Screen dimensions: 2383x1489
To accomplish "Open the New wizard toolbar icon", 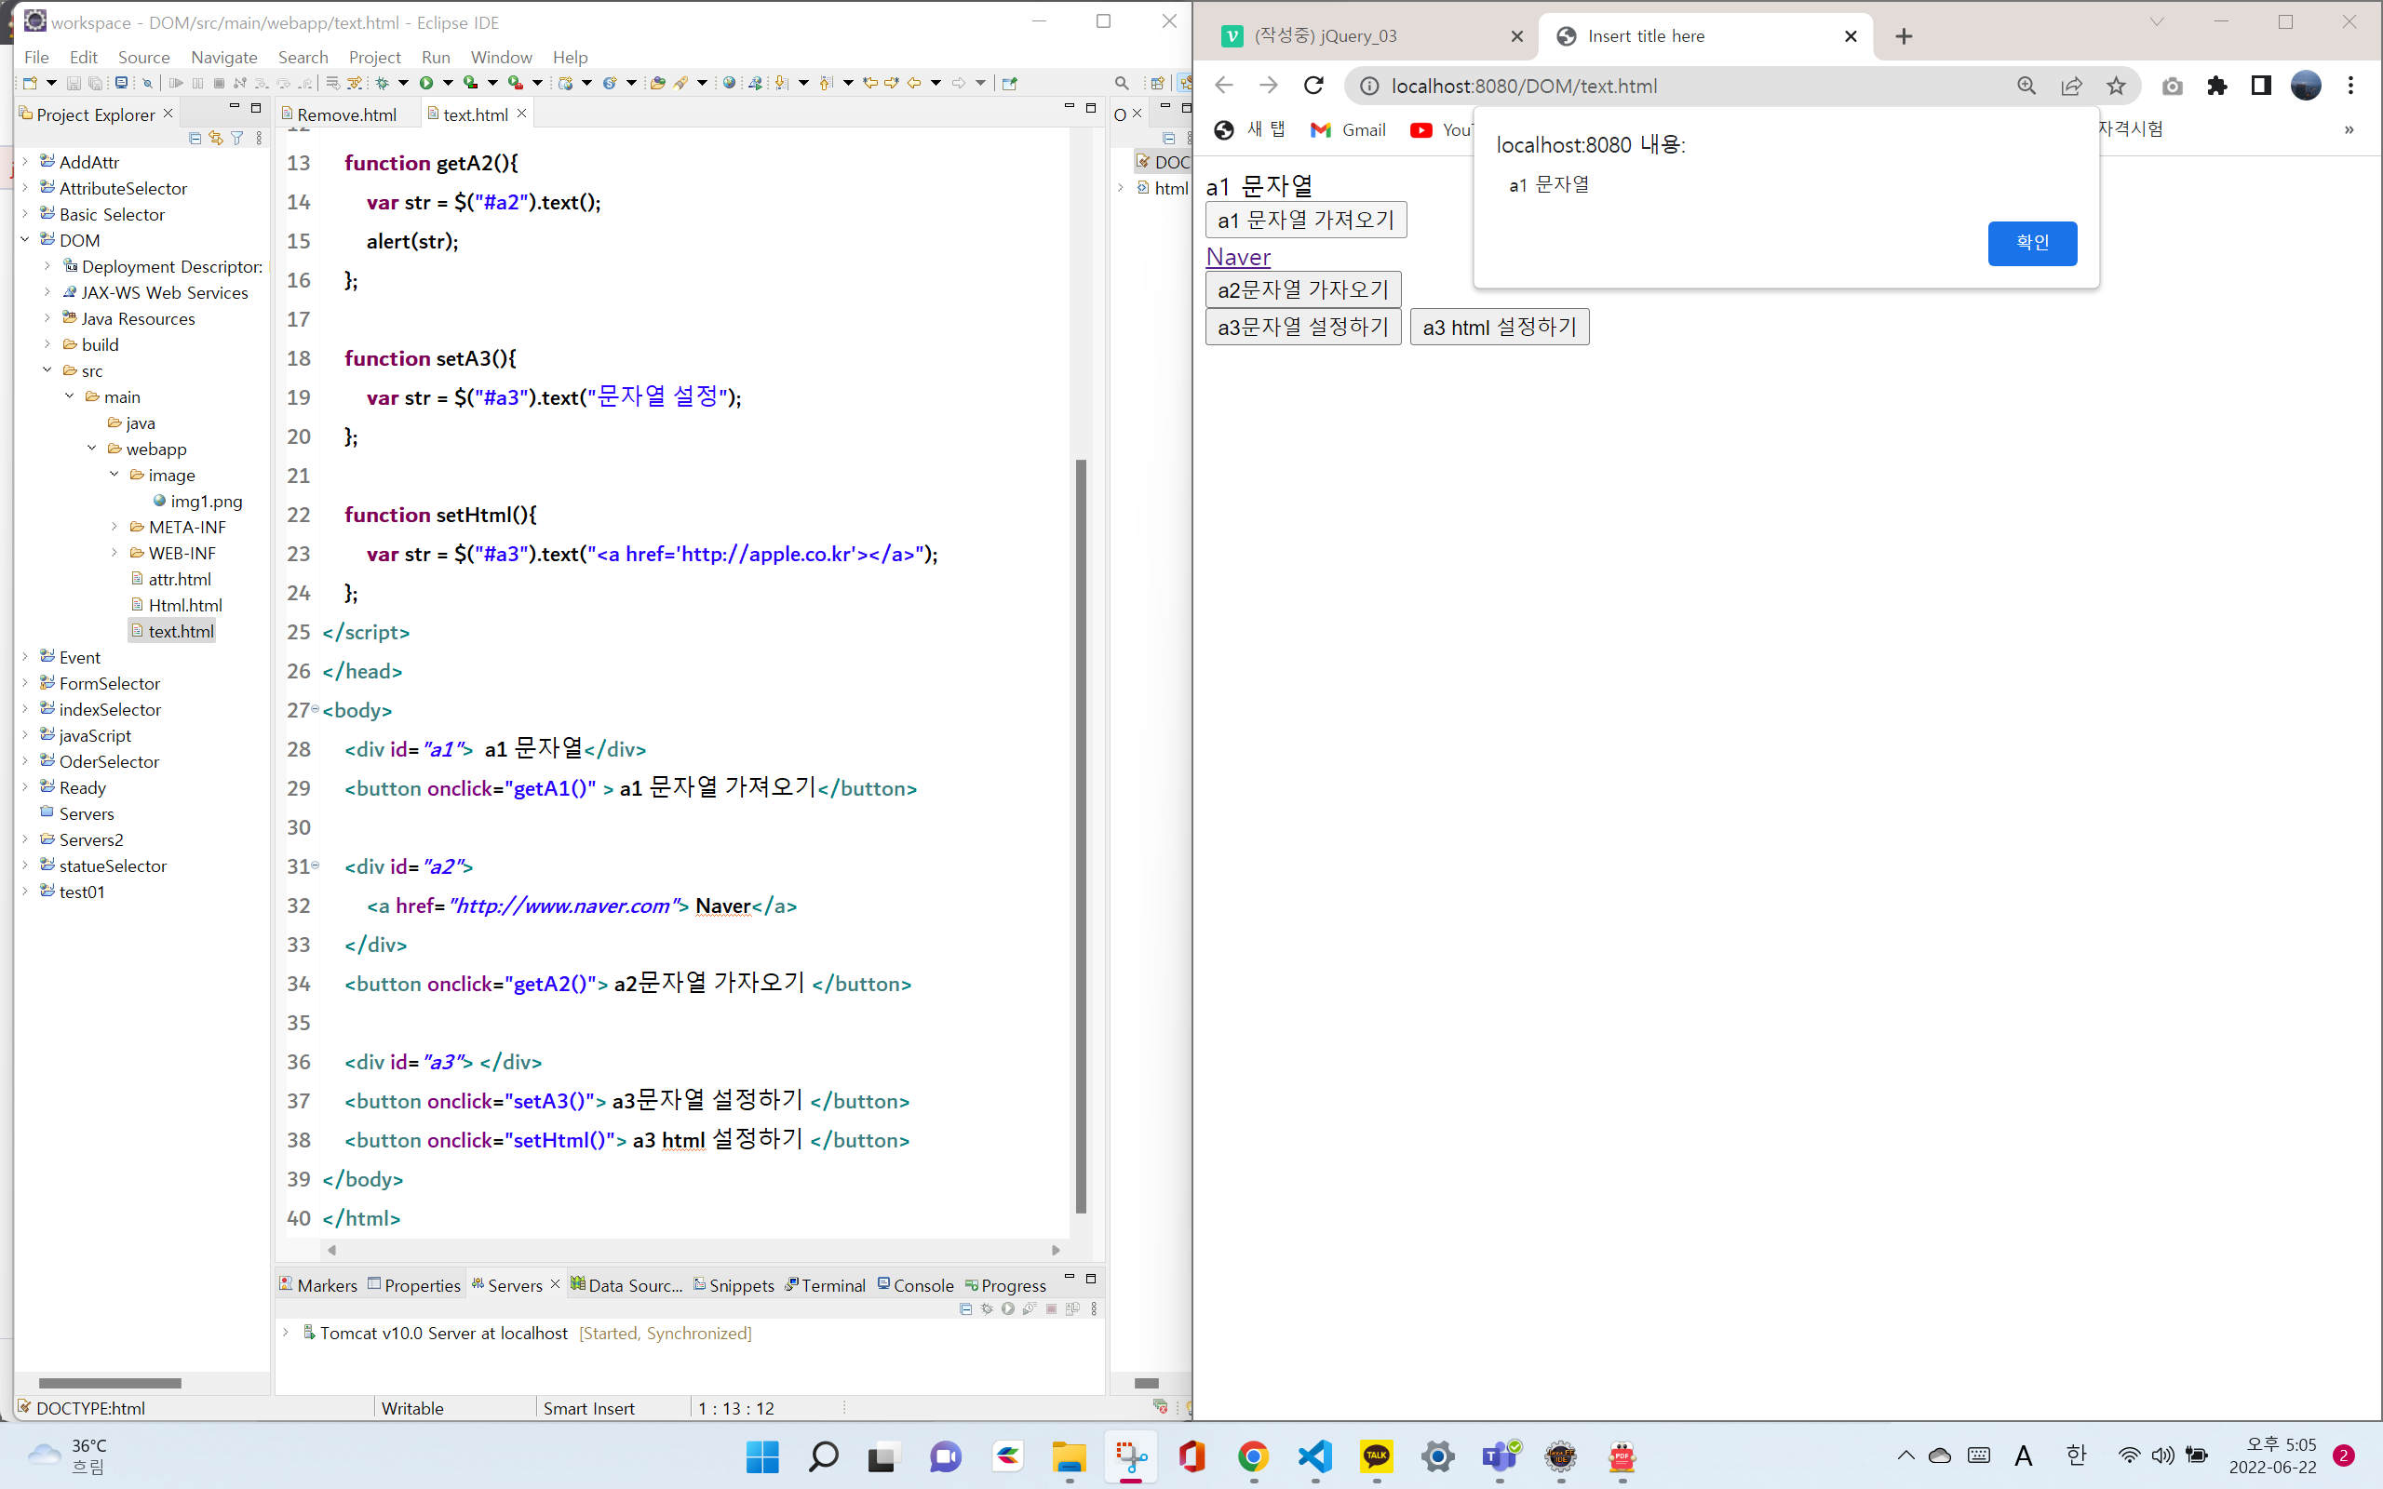I will click(30, 83).
